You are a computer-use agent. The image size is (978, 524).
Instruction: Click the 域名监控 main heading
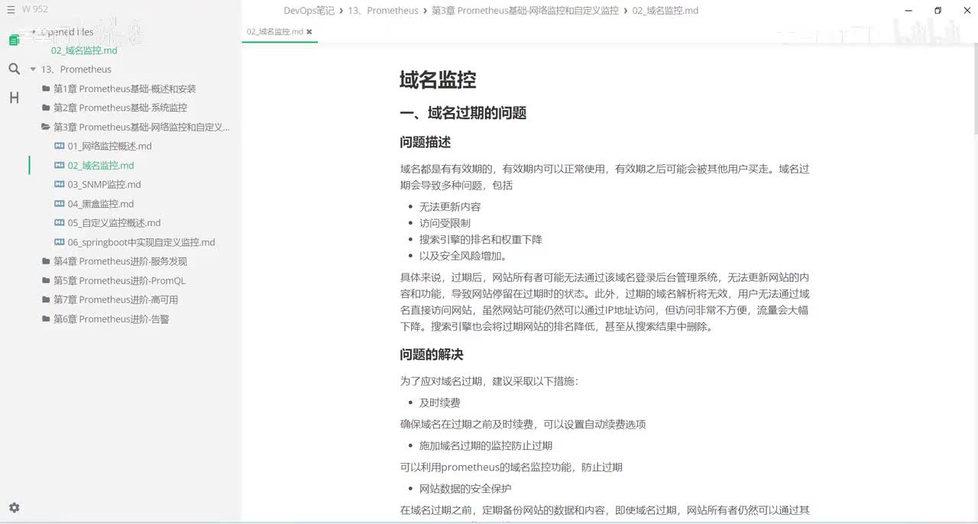(438, 79)
